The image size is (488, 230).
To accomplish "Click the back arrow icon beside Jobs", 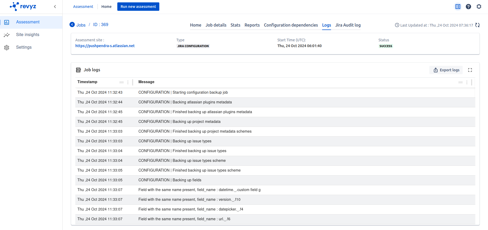I will pos(72,24).
